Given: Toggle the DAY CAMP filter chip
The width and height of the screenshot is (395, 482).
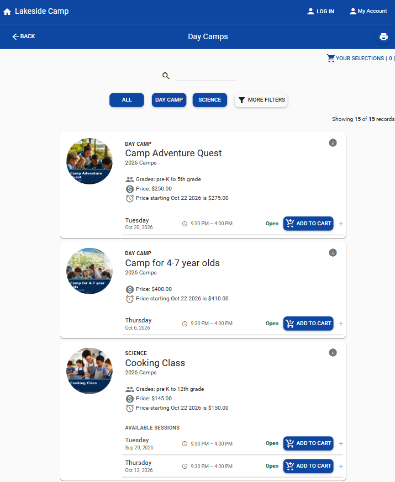Looking at the screenshot, I should 169,100.
